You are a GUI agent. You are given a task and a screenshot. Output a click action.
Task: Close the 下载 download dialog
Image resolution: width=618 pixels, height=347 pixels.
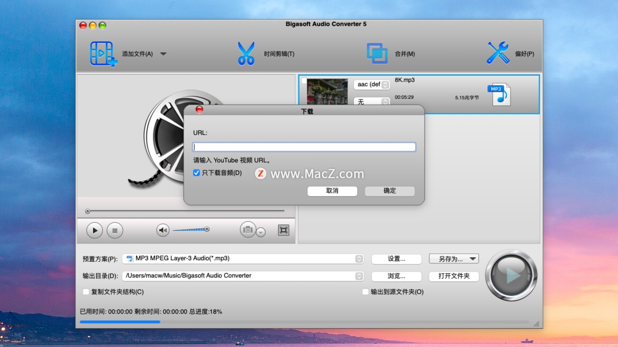199,110
